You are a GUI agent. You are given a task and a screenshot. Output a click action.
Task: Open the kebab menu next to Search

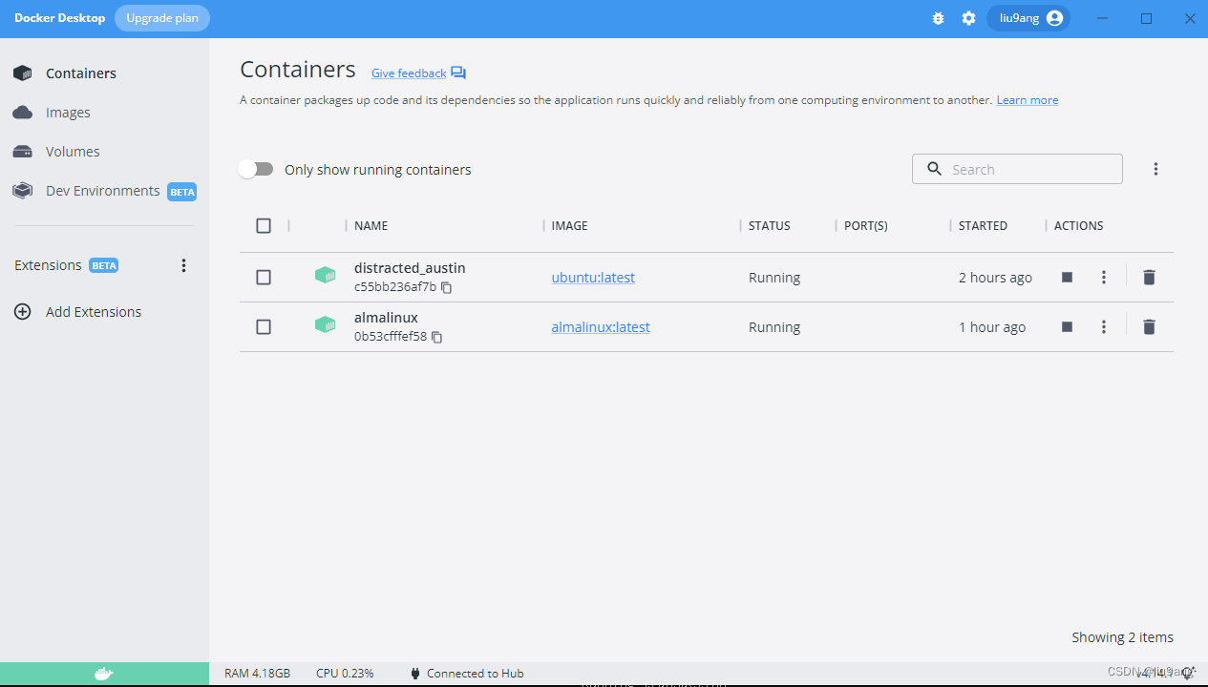click(x=1155, y=169)
